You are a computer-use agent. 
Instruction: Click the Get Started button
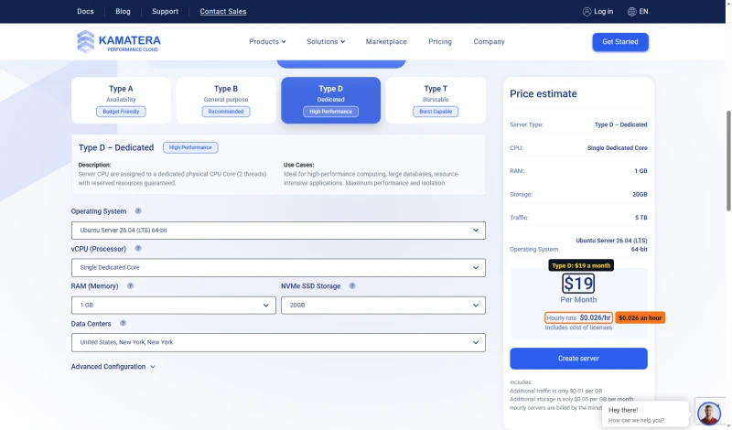620,42
